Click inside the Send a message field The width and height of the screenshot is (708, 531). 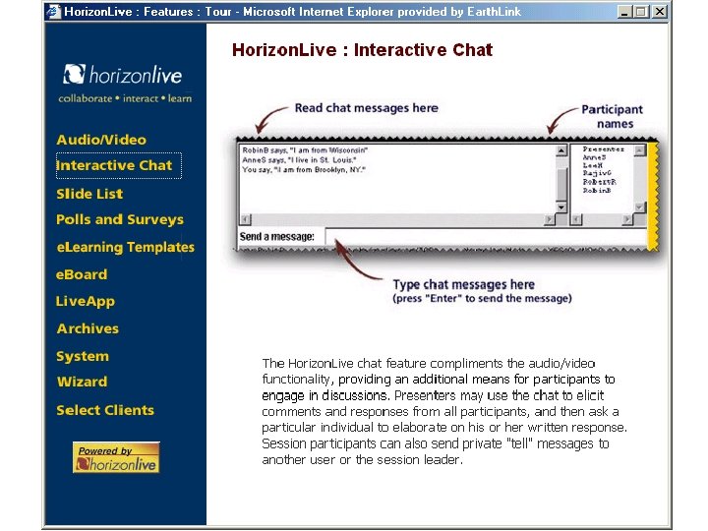[486, 236]
